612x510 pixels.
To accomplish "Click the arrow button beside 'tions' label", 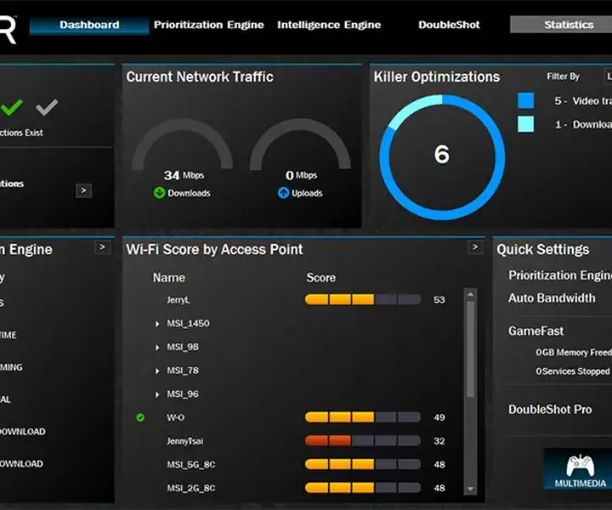I will [x=83, y=190].
